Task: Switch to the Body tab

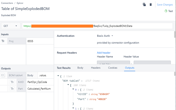Action: [x=80, y=68]
